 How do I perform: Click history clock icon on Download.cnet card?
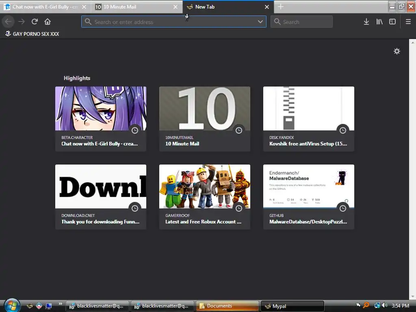(135, 208)
